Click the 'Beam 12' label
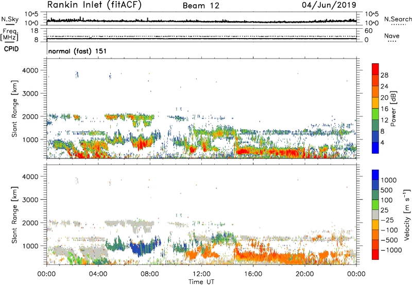 pos(201,6)
